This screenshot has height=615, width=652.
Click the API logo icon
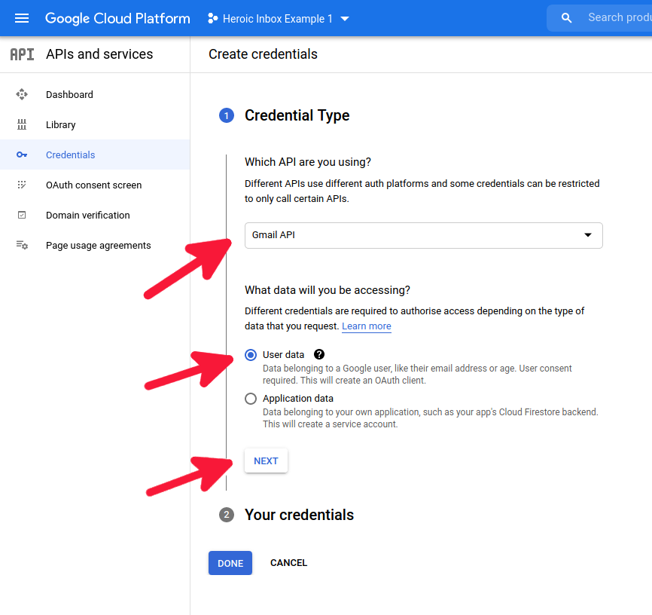click(22, 54)
